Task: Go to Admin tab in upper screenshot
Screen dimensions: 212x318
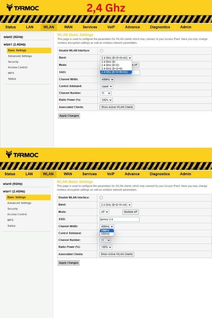Action: coord(185,27)
